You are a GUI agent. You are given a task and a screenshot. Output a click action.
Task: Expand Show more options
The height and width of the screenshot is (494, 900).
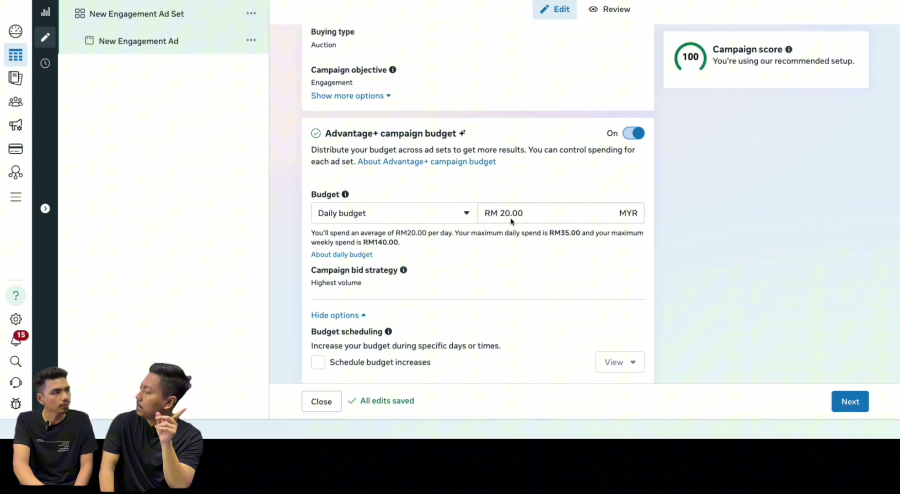pos(351,96)
